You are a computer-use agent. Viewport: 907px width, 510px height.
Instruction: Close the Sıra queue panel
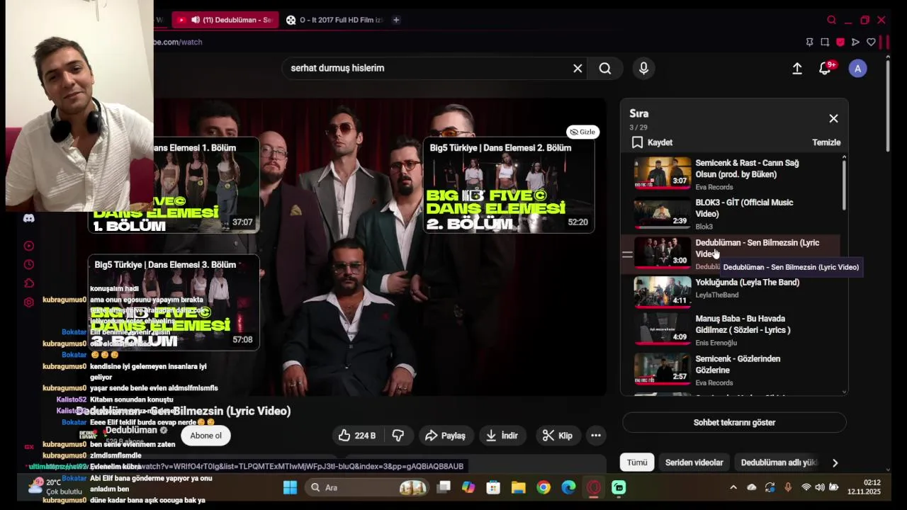833,118
